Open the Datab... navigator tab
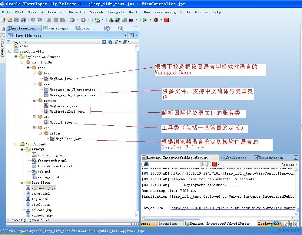 (86, 28)
